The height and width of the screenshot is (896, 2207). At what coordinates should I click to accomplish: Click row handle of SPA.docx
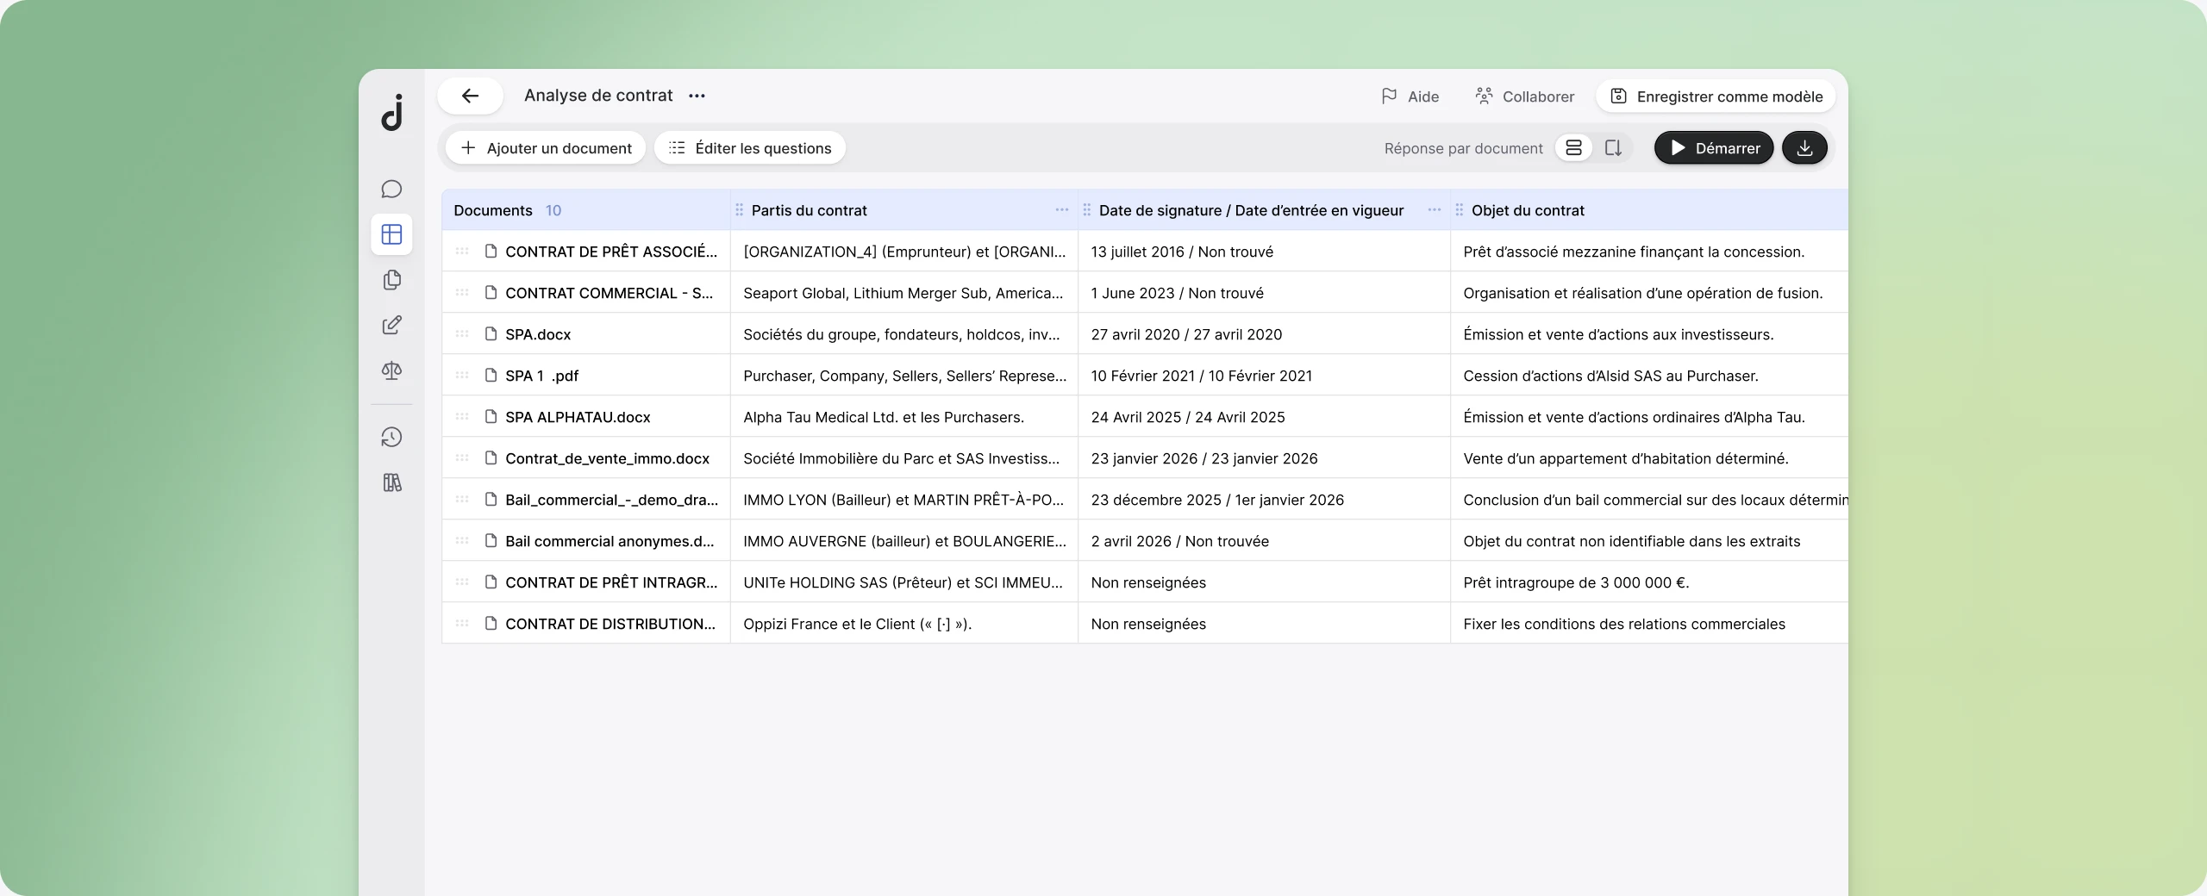462,334
